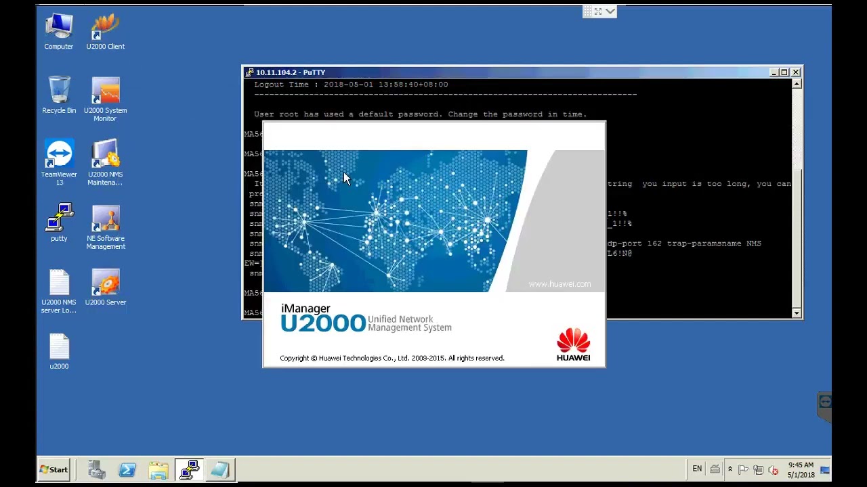Click the Huawei logo on splash screen
The height and width of the screenshot is (487, 867).
click(x=574, y=344)
